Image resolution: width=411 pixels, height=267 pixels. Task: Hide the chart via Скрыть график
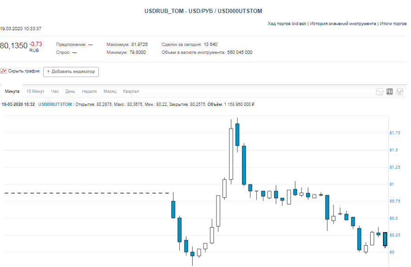(x=24, y=71)
